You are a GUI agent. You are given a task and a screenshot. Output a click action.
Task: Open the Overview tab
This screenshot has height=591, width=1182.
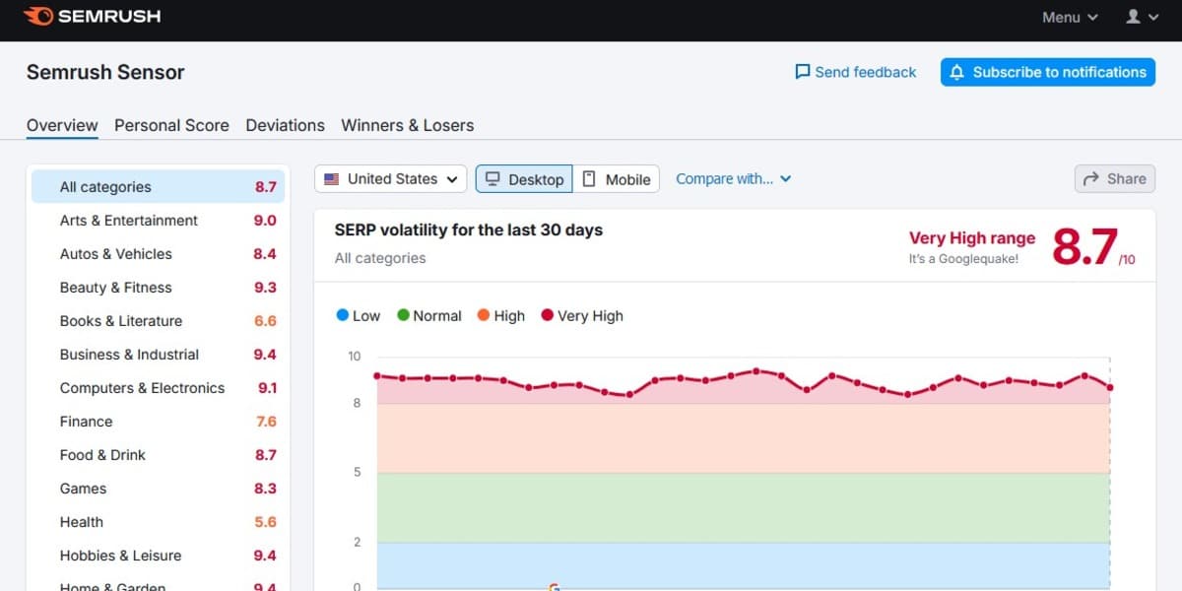point(62,125)
